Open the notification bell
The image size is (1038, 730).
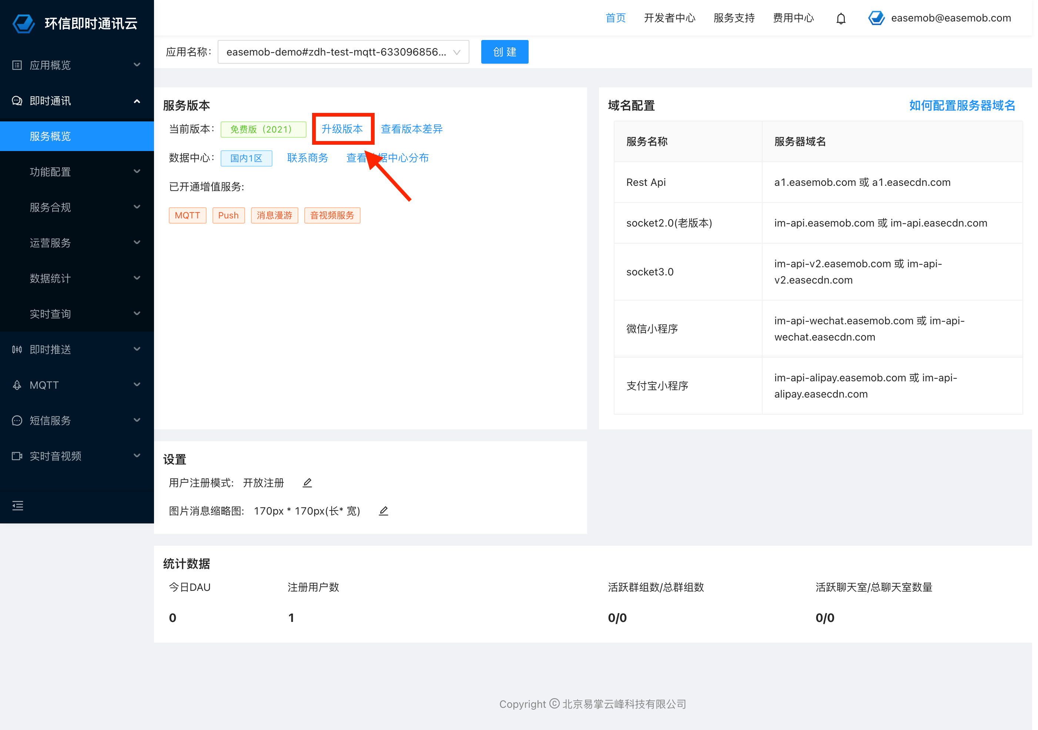[x=840, y=19]
